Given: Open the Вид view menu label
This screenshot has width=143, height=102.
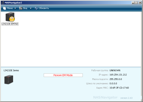Looking at the screenshot, I should (x=25, y=8).
